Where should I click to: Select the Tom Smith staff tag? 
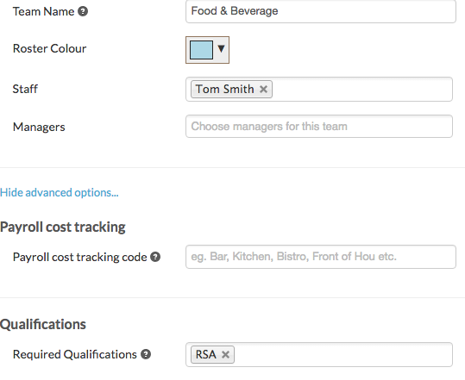(x=224, y=89)
